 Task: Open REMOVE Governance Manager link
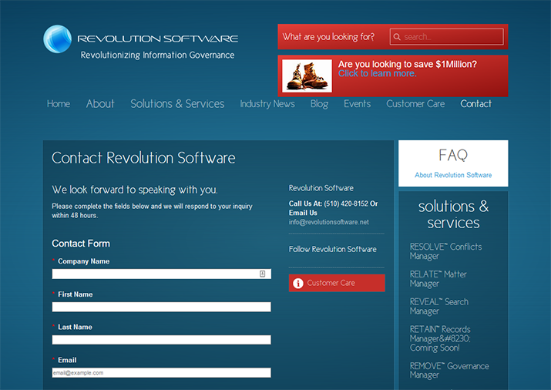coord(449,370)
